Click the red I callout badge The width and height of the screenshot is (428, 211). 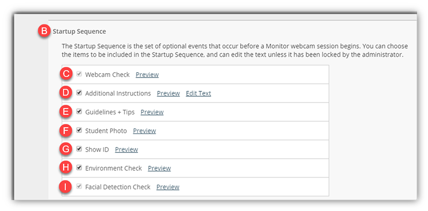click(x=66, y=187)
